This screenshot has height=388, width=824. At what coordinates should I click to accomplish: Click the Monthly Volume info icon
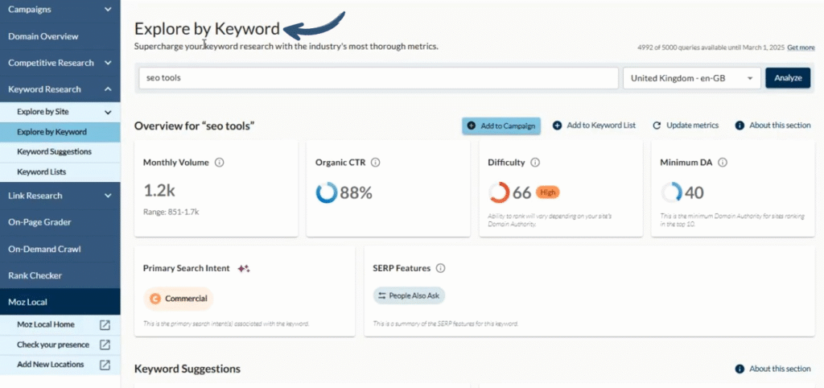pos(220,163)
